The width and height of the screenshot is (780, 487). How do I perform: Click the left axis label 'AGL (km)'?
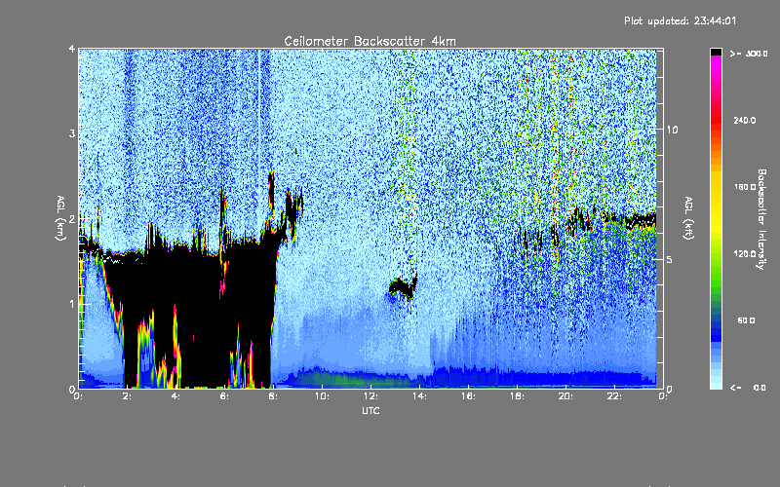pyautogui.click(x=61, y=218)
